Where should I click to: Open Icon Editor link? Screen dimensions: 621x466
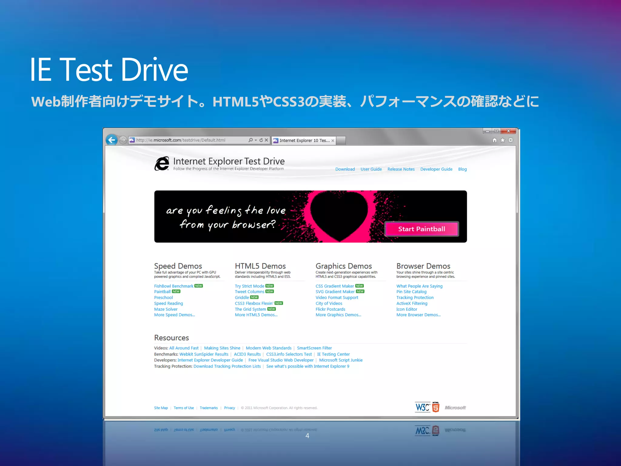(x=407, y=309)
